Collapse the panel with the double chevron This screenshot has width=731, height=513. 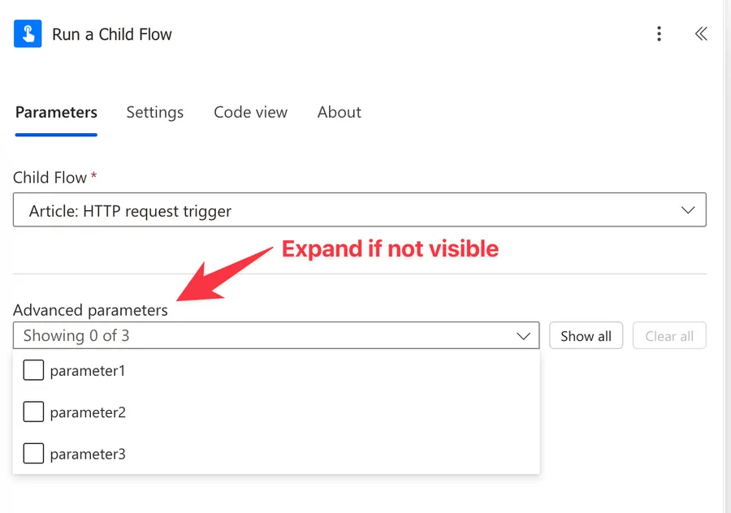pyautogui.click(x=701, y=34)
